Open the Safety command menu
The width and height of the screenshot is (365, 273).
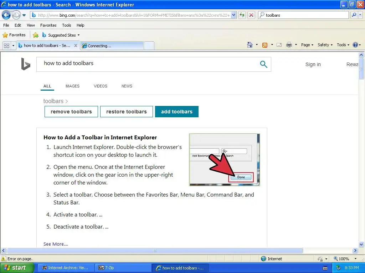pos(325,45)
